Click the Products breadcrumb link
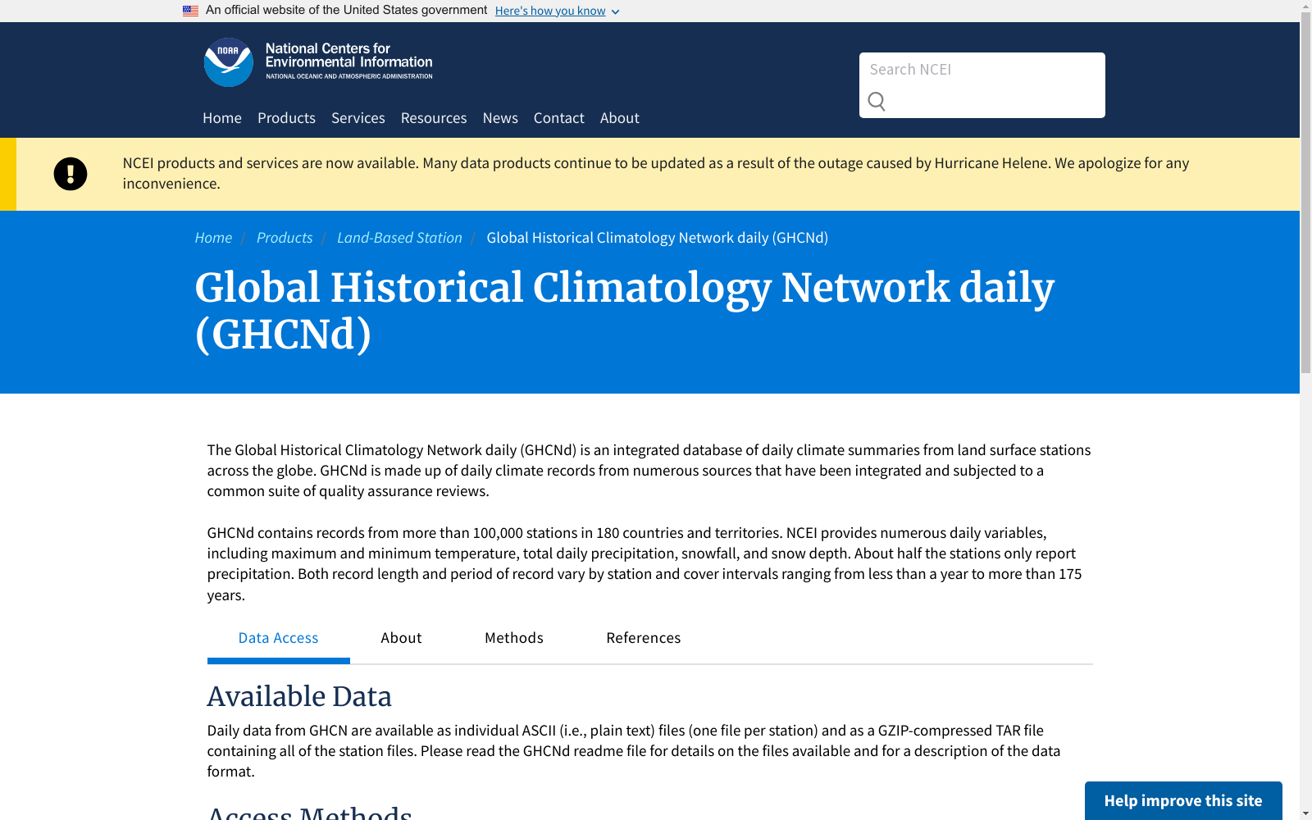 pos(284,237)
